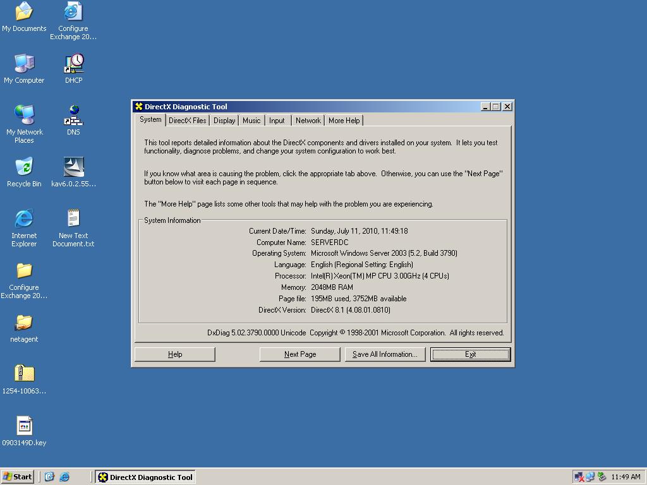
Task: Click the Show Desktop quick launch icon
Action: tap(49, 477)
